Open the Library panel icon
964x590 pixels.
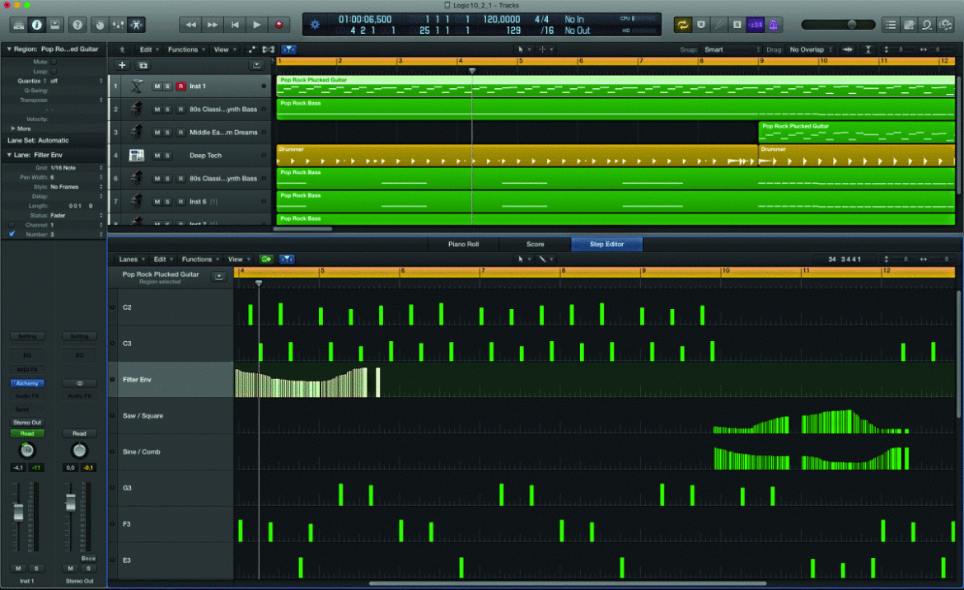(18, 25)
